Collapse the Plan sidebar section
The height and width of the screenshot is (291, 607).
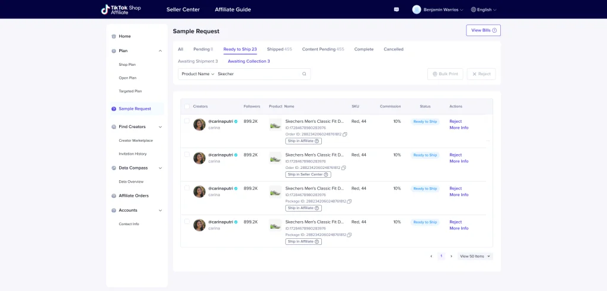160,51
